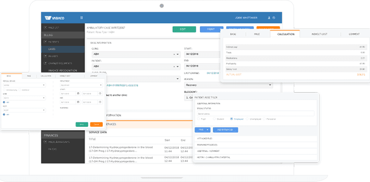370x182 pixels.
Task: Switch to Comment tab in cost panel
Action: coord(354,34)
